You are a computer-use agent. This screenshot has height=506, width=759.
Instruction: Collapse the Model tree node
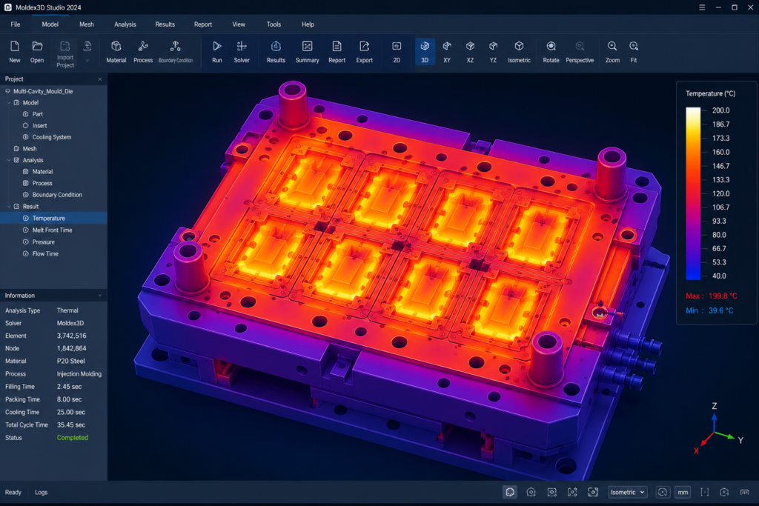coord(9,102)
